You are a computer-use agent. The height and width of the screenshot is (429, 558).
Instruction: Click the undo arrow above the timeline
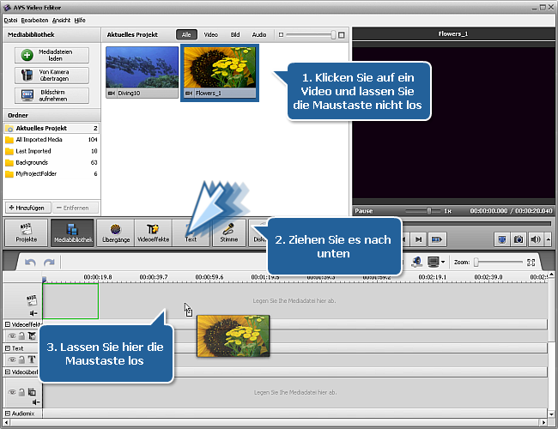[29, 262]
